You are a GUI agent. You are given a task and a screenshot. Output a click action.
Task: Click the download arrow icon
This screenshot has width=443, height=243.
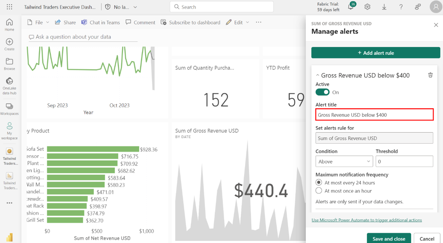pyautogui.click(x=384, y=7)
